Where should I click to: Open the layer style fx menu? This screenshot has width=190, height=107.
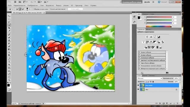(x=160, y=103)
